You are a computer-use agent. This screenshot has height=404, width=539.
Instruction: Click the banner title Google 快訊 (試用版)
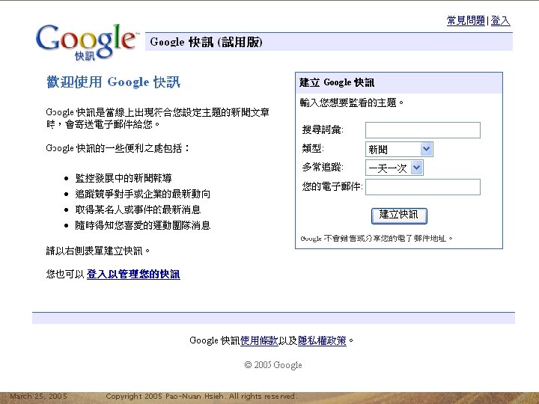coord(207,42)
